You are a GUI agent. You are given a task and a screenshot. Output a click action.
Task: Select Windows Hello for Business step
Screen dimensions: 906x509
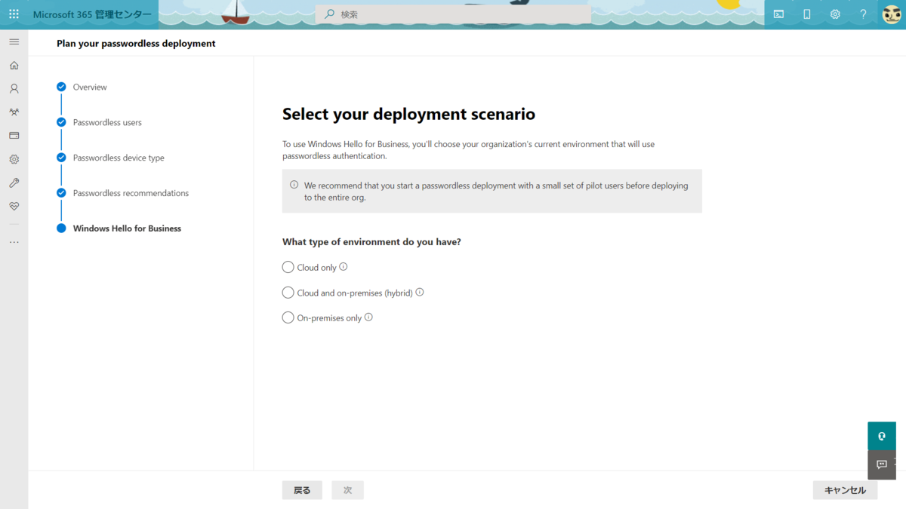click(127, 228)
